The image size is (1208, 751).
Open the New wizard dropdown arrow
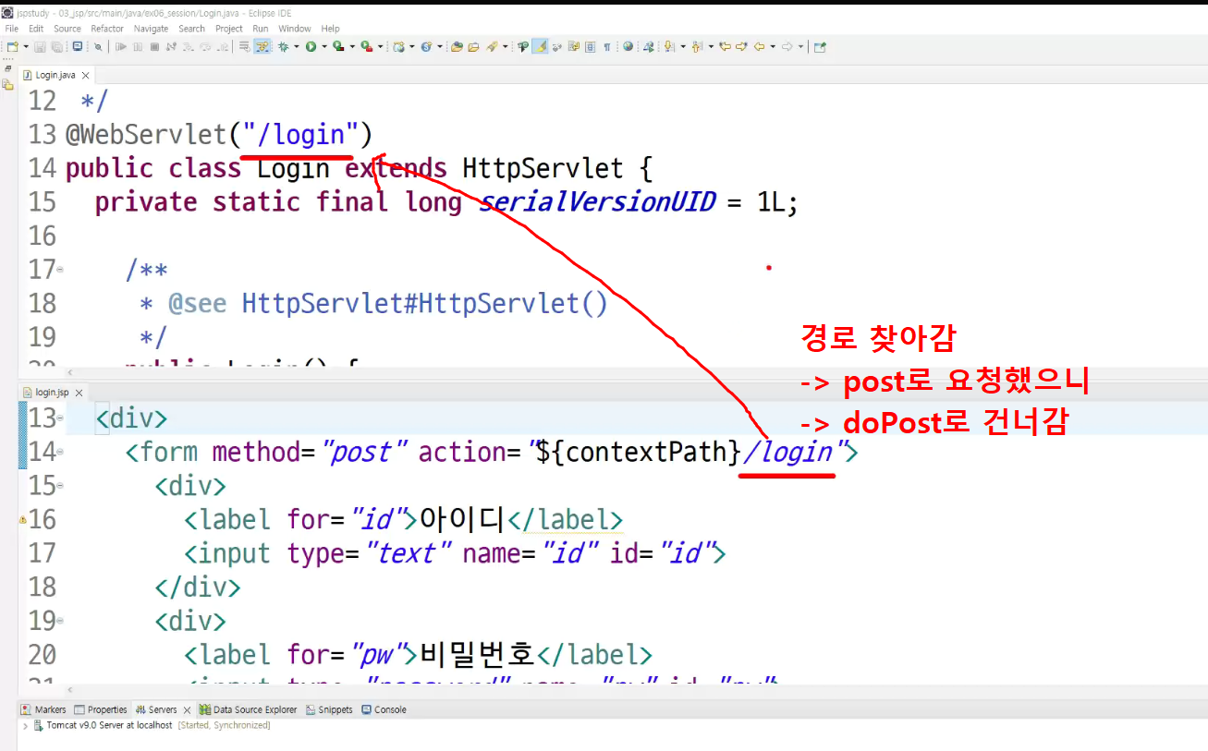26,46
